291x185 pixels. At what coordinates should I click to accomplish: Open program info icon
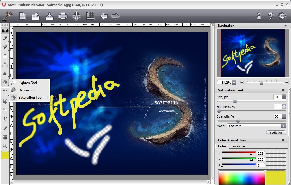point(259,16)
